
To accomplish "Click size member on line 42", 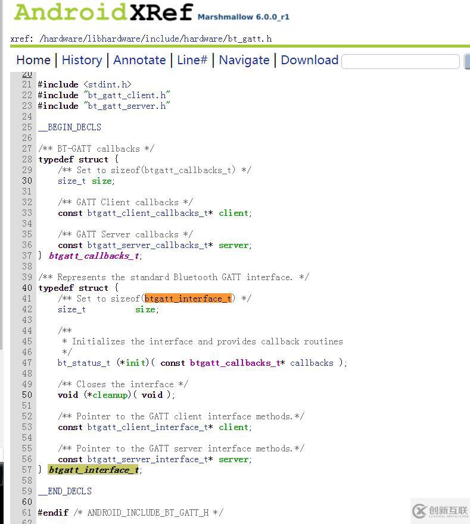I will point(145,309).
